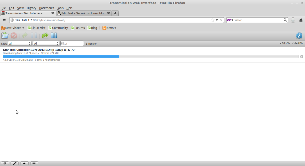The image size is (305, 166).
Task: Open the gear settings menu at bottom
Action: tap(5, 163)
